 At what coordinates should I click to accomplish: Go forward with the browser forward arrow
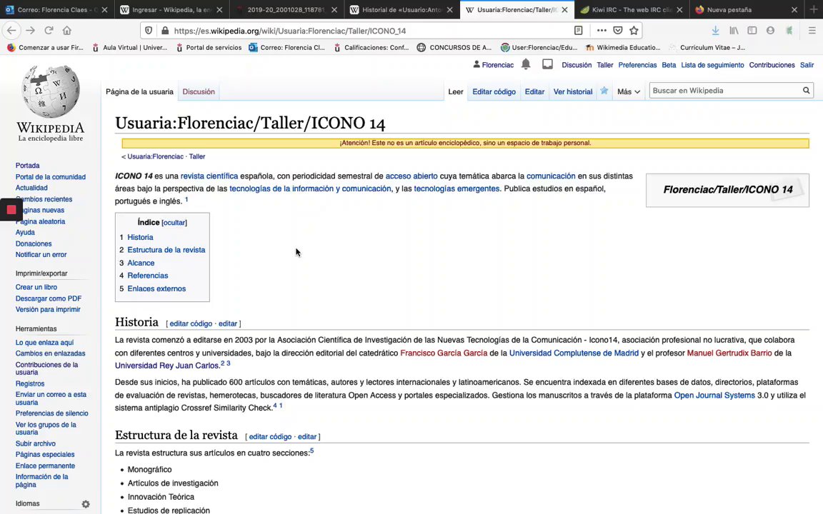[x=31, y=31]
